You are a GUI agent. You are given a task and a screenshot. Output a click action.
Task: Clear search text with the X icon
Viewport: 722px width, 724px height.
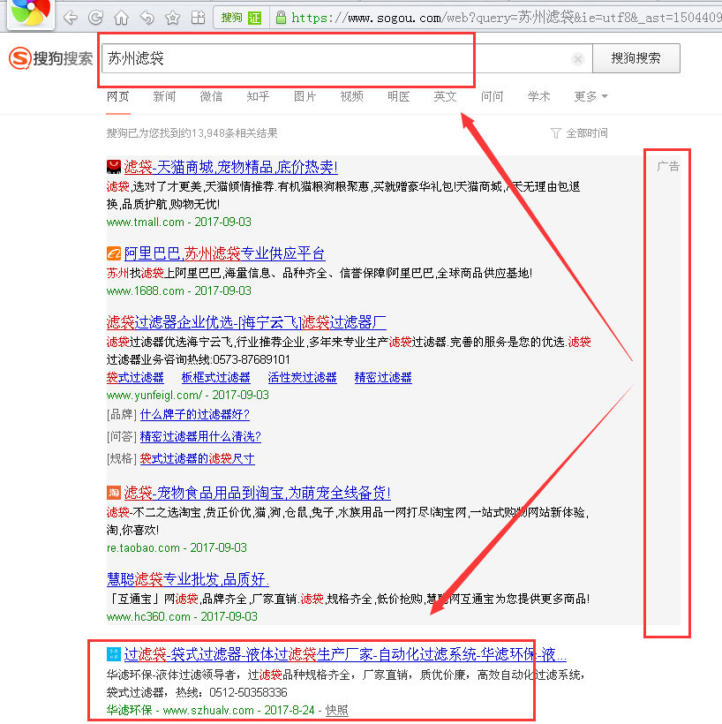pos(578,59)
